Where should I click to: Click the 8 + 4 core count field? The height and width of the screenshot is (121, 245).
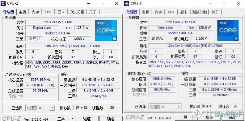point(207,106)
